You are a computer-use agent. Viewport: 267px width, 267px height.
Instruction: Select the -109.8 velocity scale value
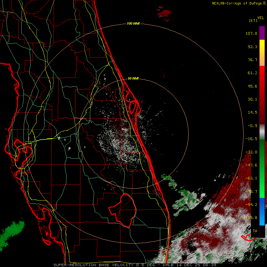click(250, 218)
